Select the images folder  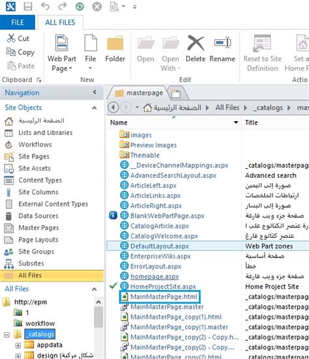pyautogui.click(x=141, y=135)
